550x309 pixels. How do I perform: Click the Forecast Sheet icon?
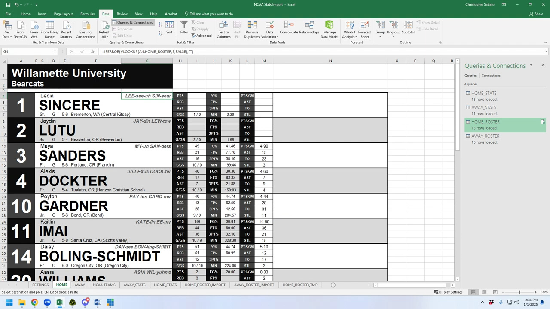tap(364, 29)
